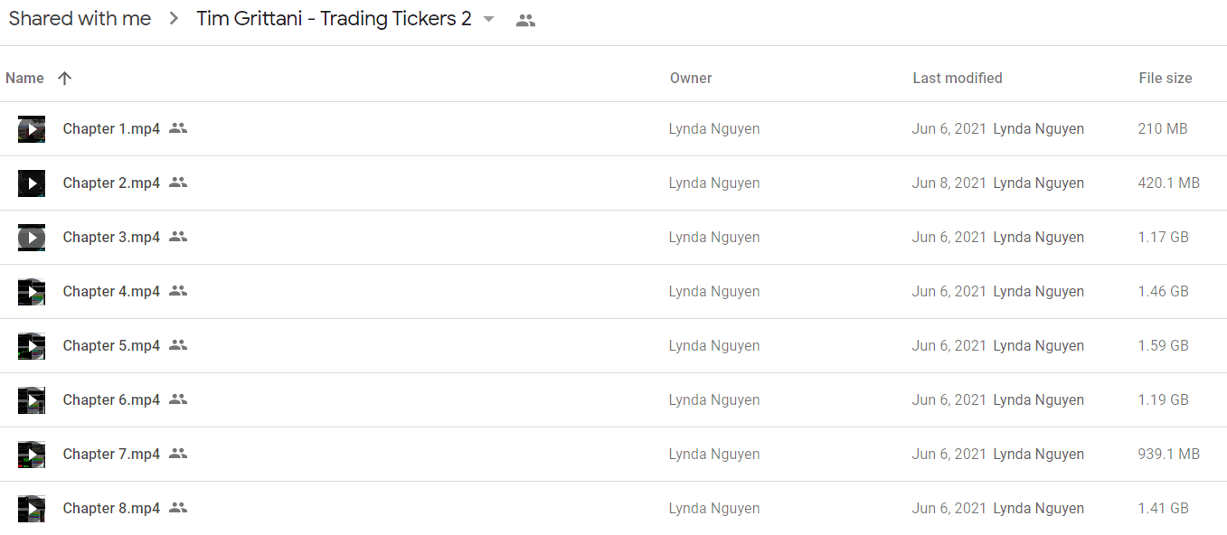Select the Chapter 1.mp4 video thumbnail
Screen dimensions: 1227x535
[32, 129]
